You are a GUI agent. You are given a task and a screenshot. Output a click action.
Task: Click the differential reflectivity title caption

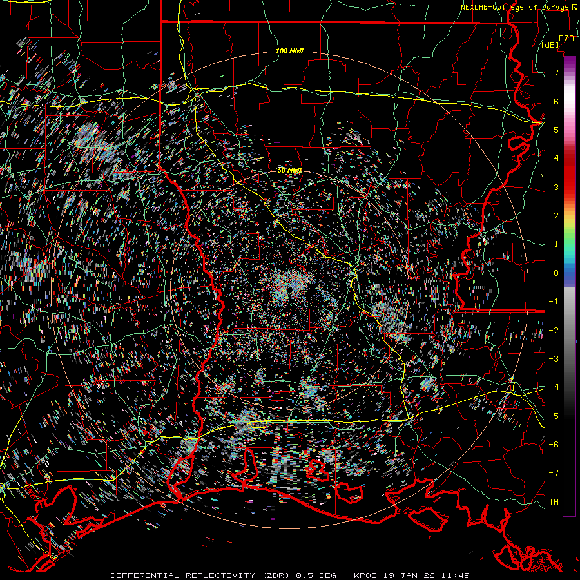click(x=290, y=575)
